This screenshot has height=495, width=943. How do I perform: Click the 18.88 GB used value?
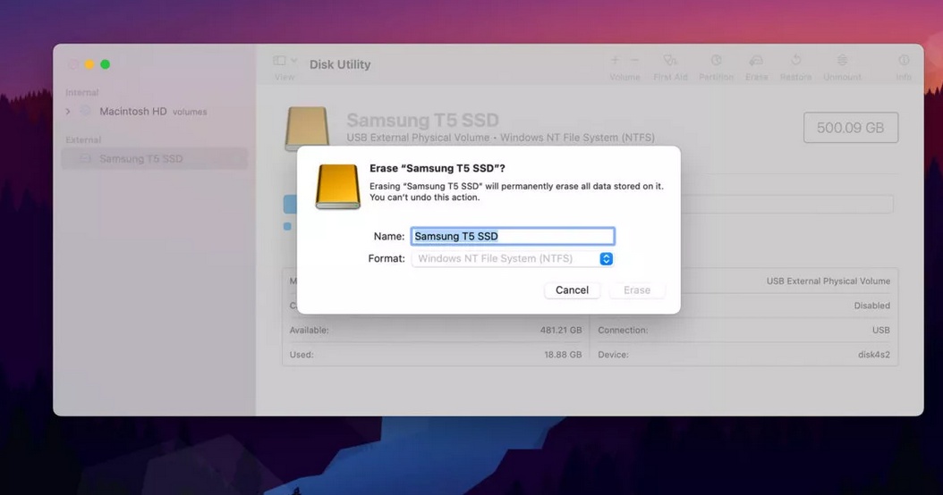click(563, 355)
